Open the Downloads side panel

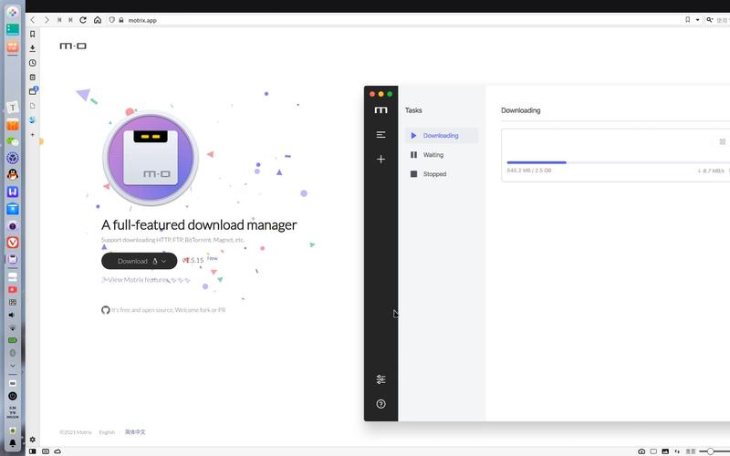[x=33, y=48]
